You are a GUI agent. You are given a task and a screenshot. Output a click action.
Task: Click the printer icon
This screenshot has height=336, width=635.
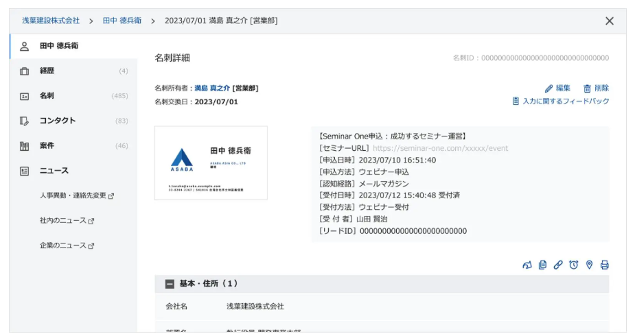(604, 265)
